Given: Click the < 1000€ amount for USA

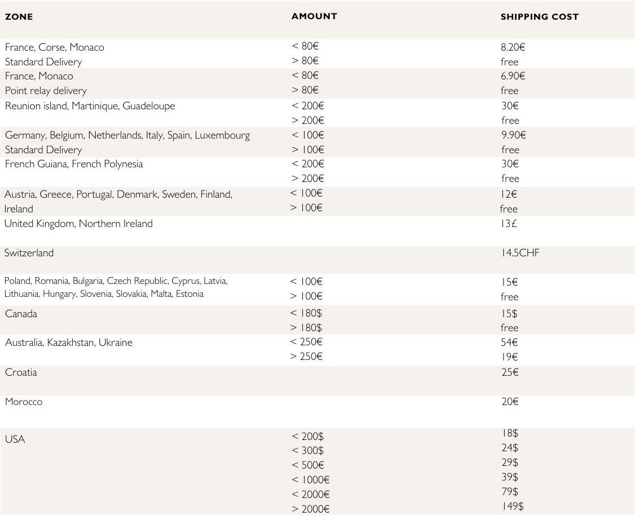Looking at the screenshot, I should 310,480.
